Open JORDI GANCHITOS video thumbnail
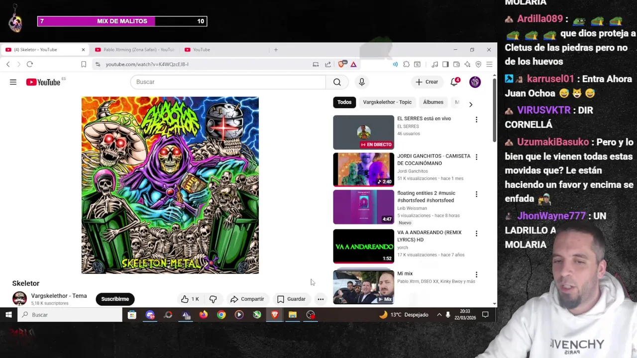Image resolution: width=637 pixels, height=358 pixels. (x=363, y=170)
